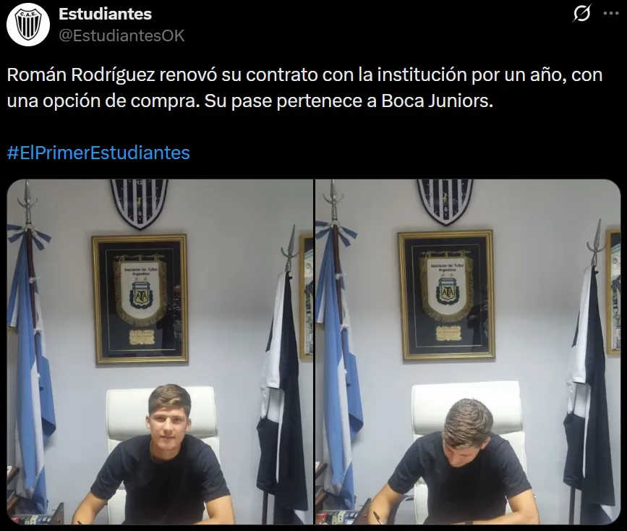Click the tweet text about Román Rodríguez
Image resolution: width=627 pixels, height=531 pixels.
tap(304, 88)
